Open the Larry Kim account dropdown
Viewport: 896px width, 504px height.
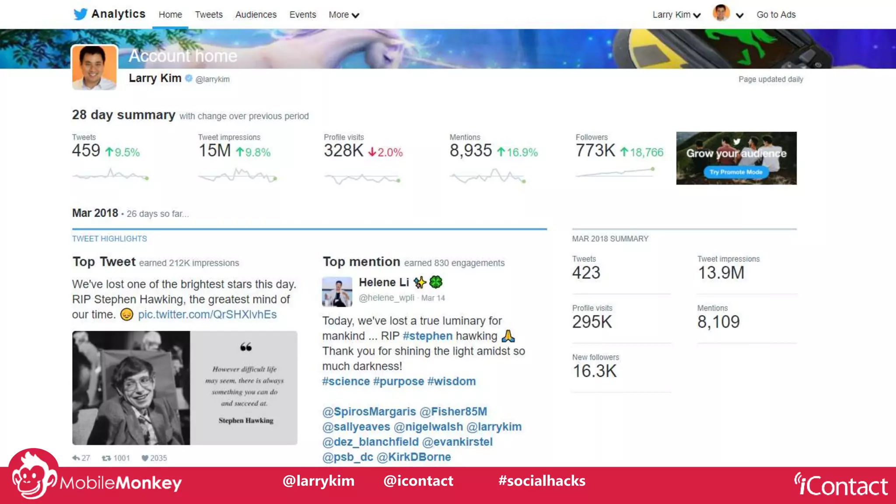pos(676,15)
